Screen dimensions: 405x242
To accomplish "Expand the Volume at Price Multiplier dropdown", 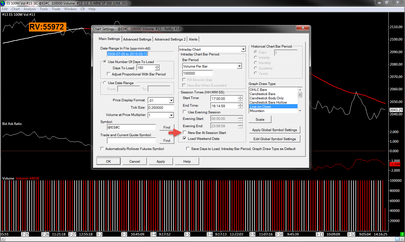I will [x=171, y=115].
